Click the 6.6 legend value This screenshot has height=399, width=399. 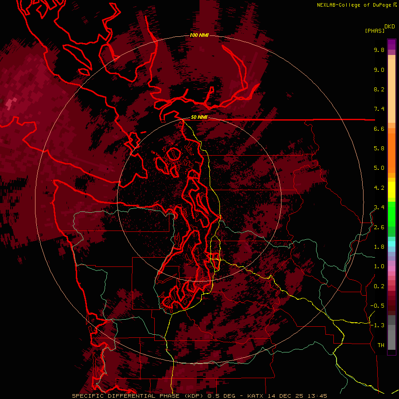click(379, 129)
